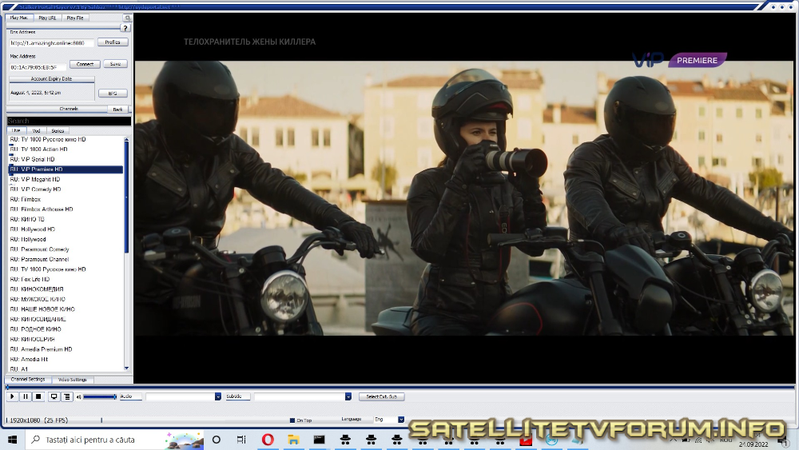Open the Channel Settings tab
Image resolution: width=799 pixels, height=450 pixels.
tap(28, 380)
